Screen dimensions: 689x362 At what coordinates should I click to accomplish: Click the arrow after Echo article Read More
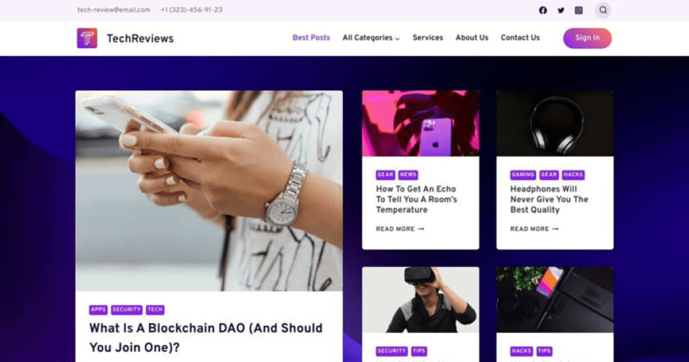coord(421,229)
